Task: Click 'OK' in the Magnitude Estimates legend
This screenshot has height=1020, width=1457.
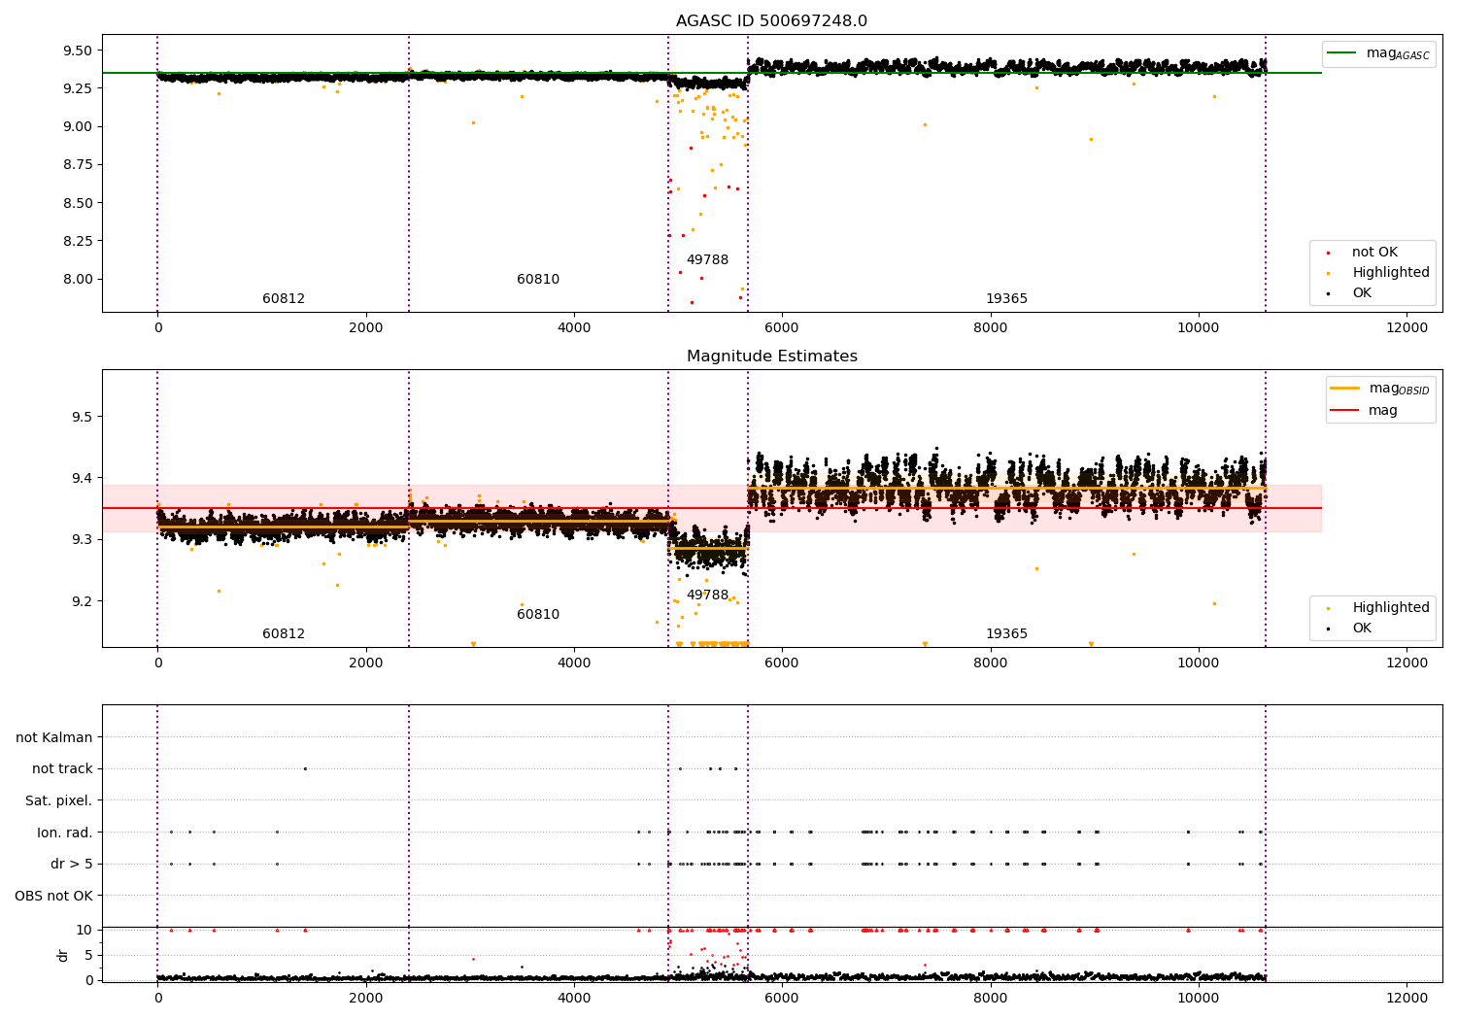Action: tap(1362, 629)
